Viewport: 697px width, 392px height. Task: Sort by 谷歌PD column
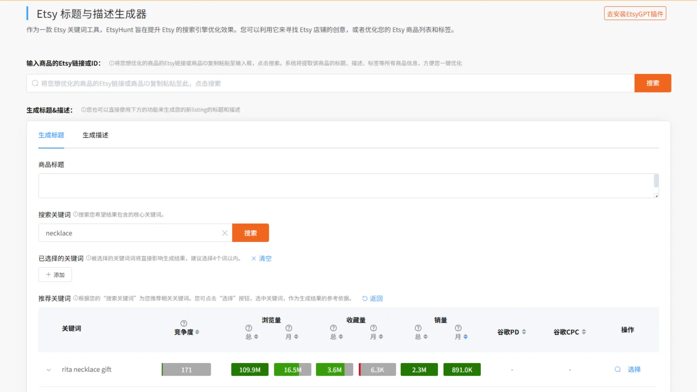point(524,332)
